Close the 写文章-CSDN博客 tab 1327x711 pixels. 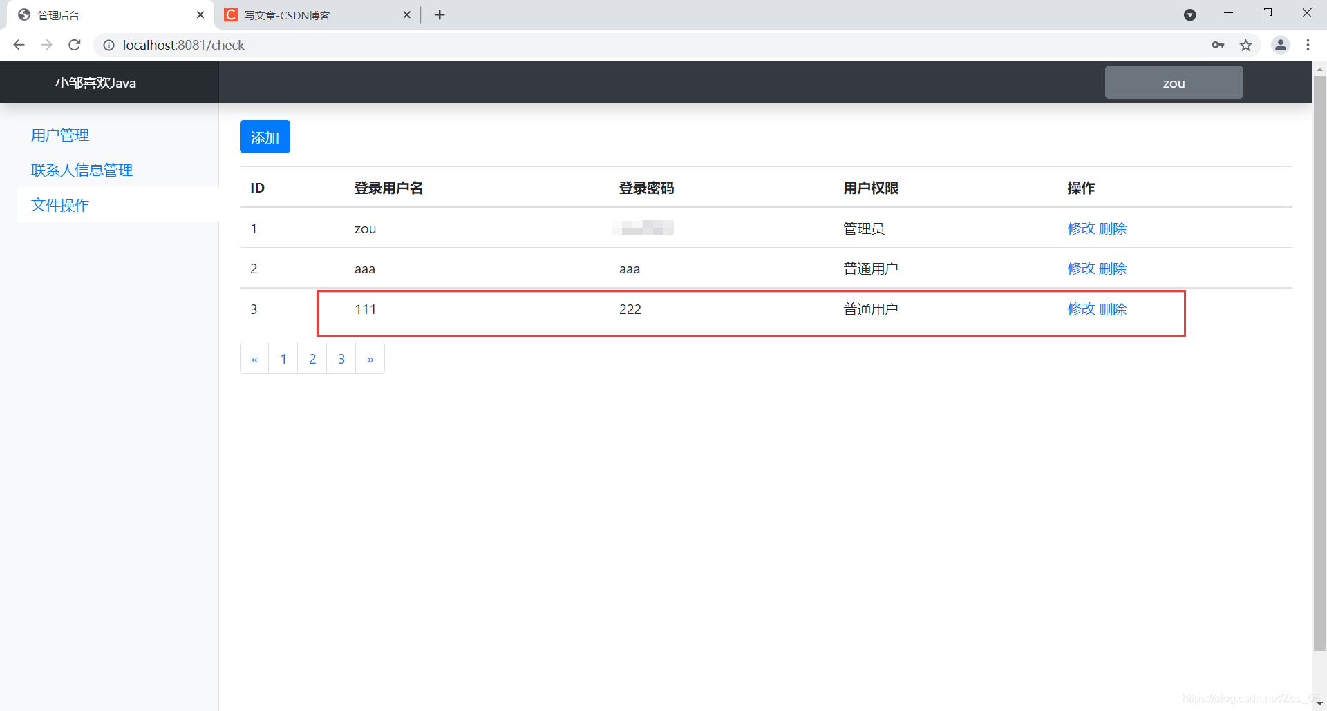[406, 14]
